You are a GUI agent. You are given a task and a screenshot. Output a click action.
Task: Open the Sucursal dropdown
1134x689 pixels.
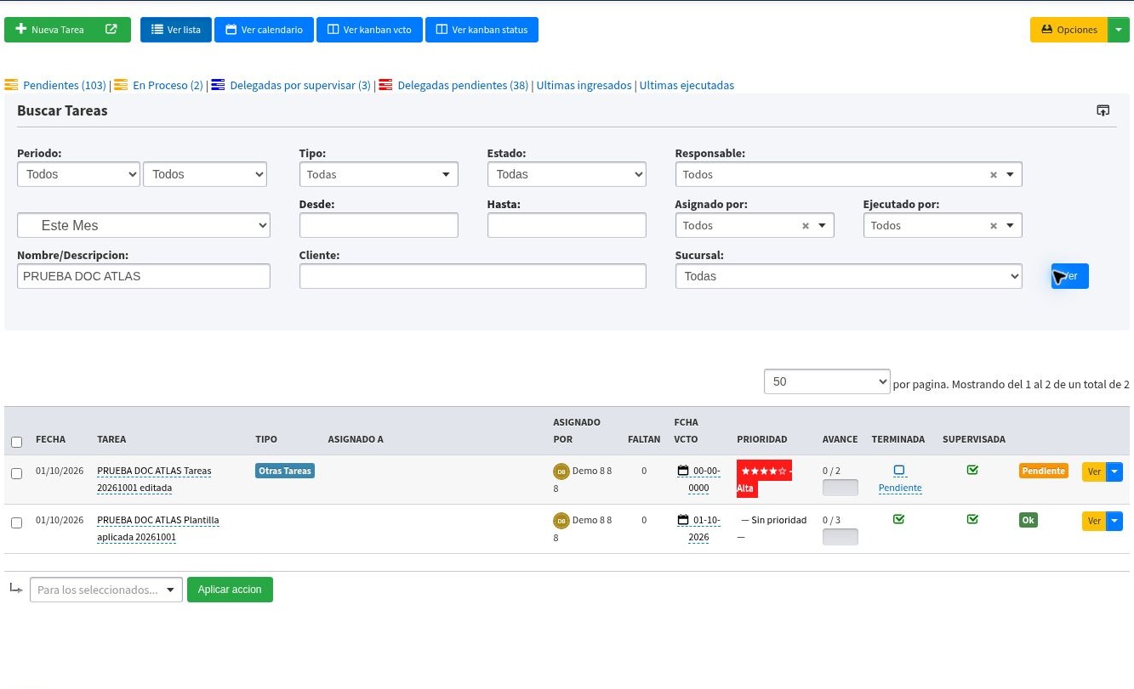tap(848, 276)
